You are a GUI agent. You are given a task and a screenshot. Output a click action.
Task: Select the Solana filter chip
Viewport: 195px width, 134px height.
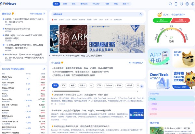pyautogui.click(x=109, y=85)
